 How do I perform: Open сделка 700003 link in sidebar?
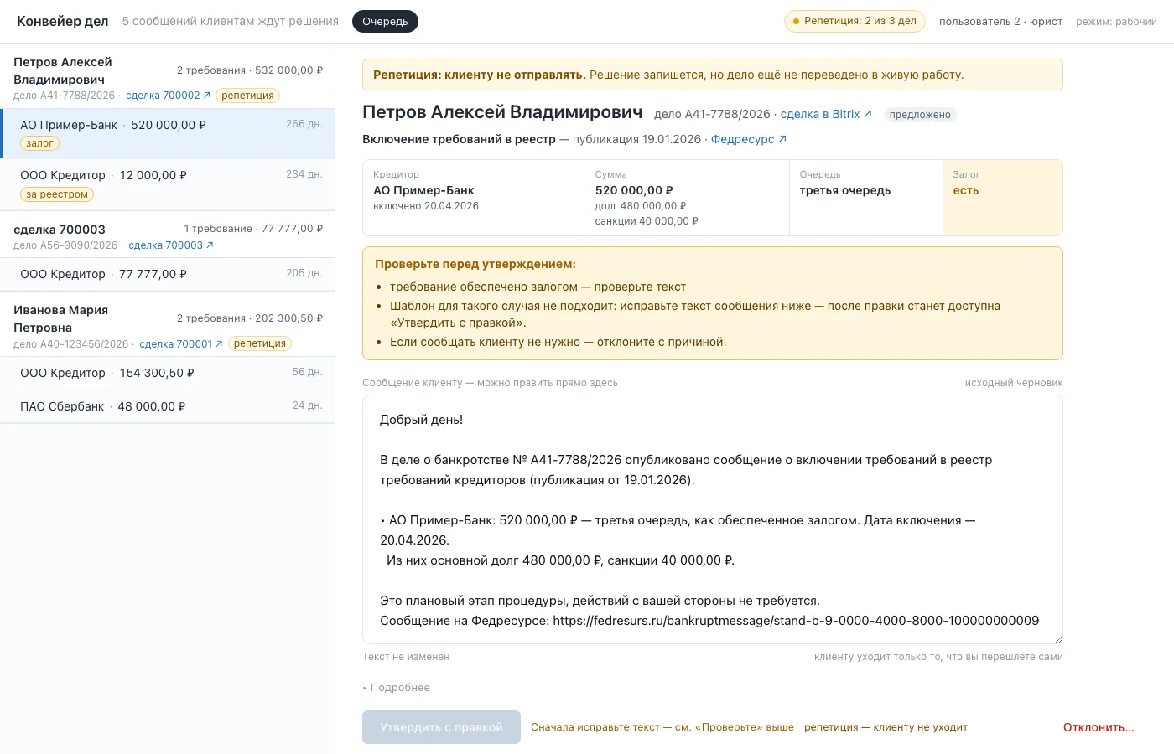point(171,245)
